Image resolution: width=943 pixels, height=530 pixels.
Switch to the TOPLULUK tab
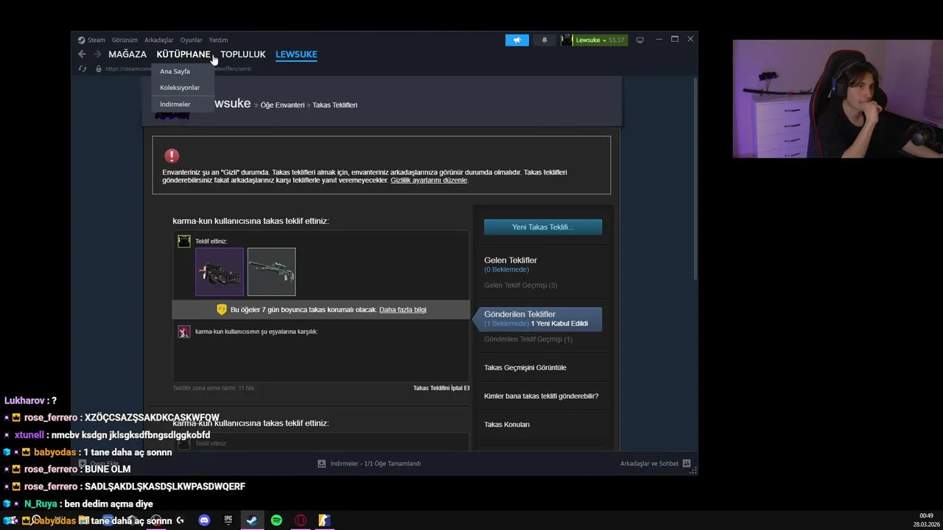point(243,54)
